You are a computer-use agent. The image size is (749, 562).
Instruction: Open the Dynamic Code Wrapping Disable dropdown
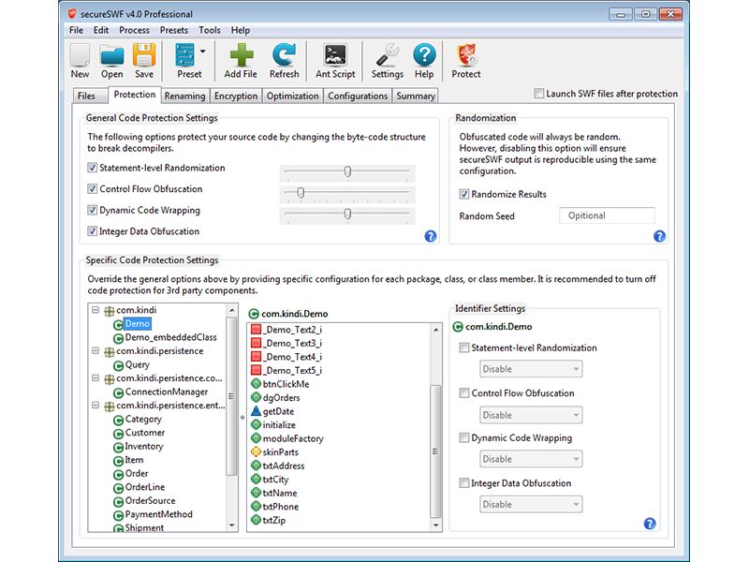click(530, 459)
